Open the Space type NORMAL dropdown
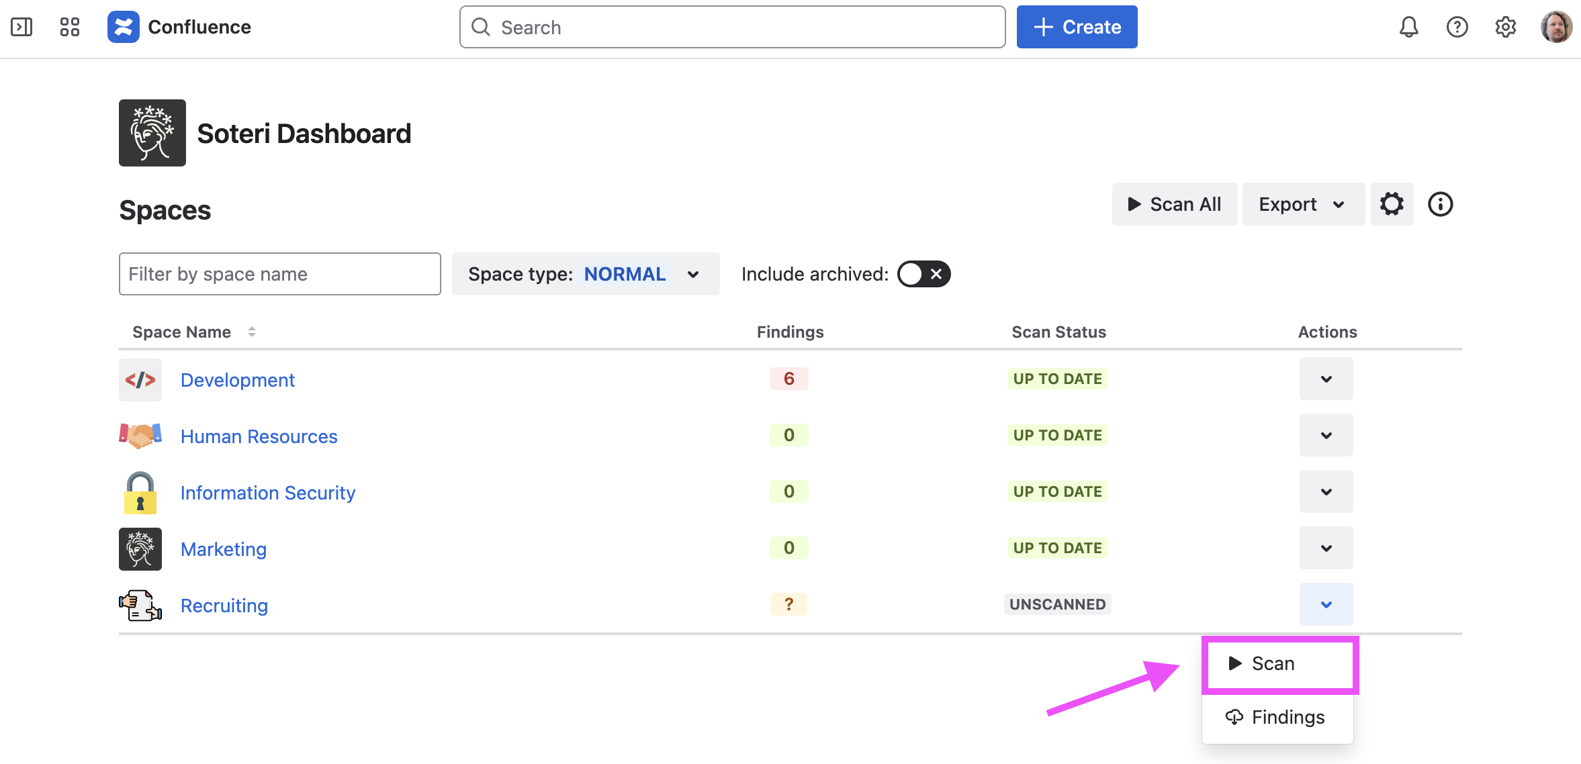 point(584,274)
